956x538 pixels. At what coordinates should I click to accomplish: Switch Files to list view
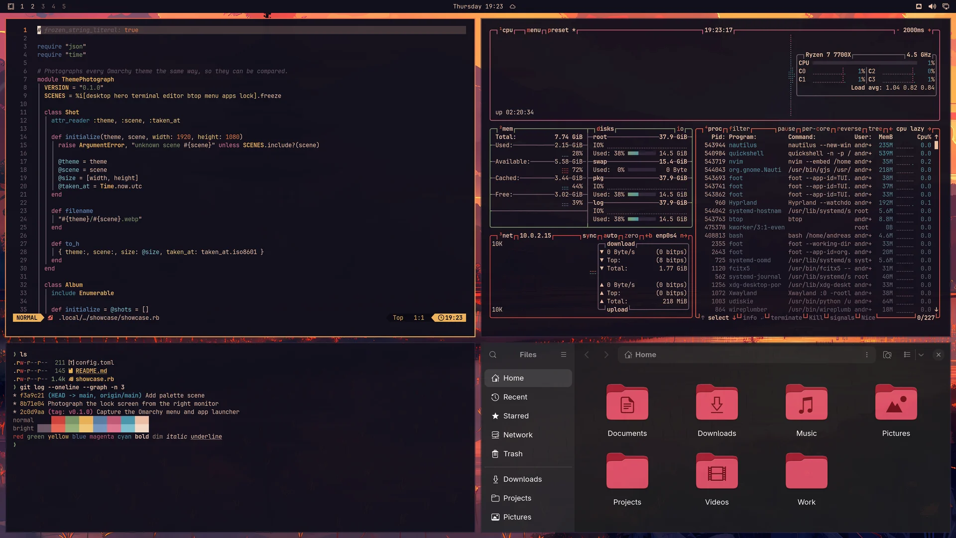(907, 355)
